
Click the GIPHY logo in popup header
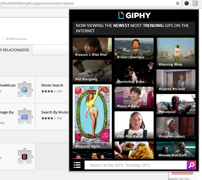(x=134, y=16)
